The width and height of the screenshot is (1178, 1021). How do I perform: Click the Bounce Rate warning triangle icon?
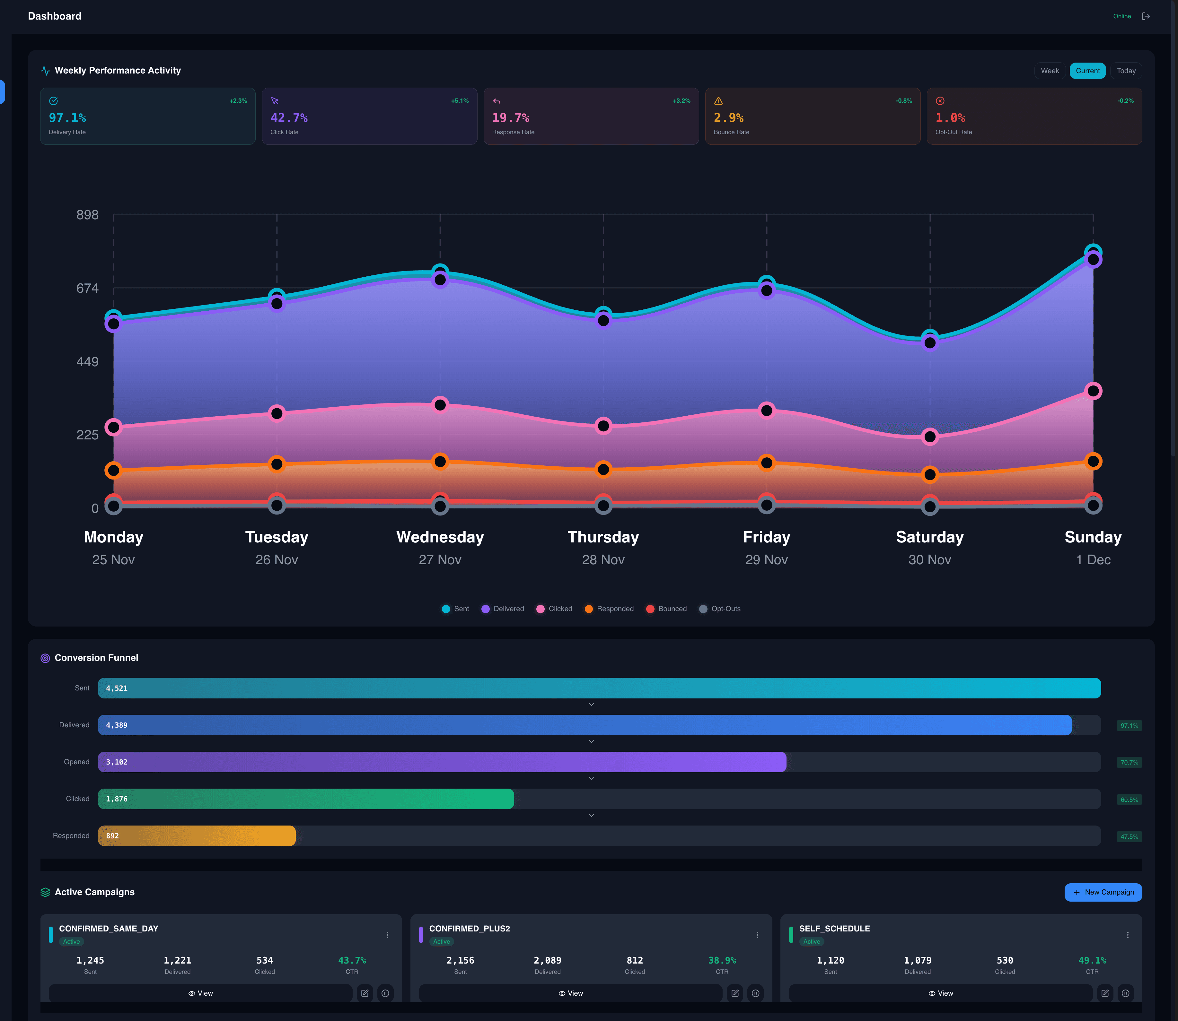coord(718,101)
